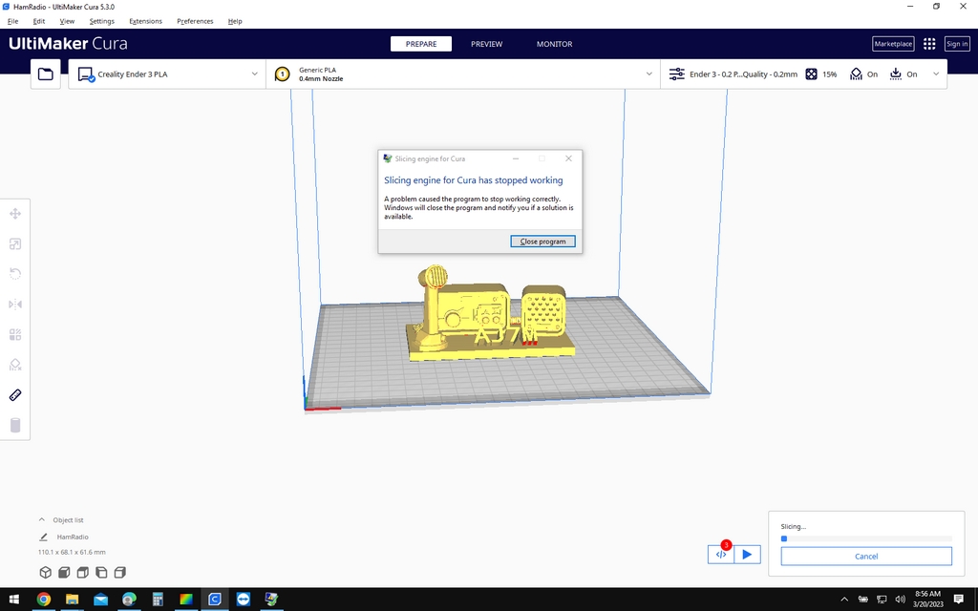Collapse the Object list

click(x=42, y=519)
